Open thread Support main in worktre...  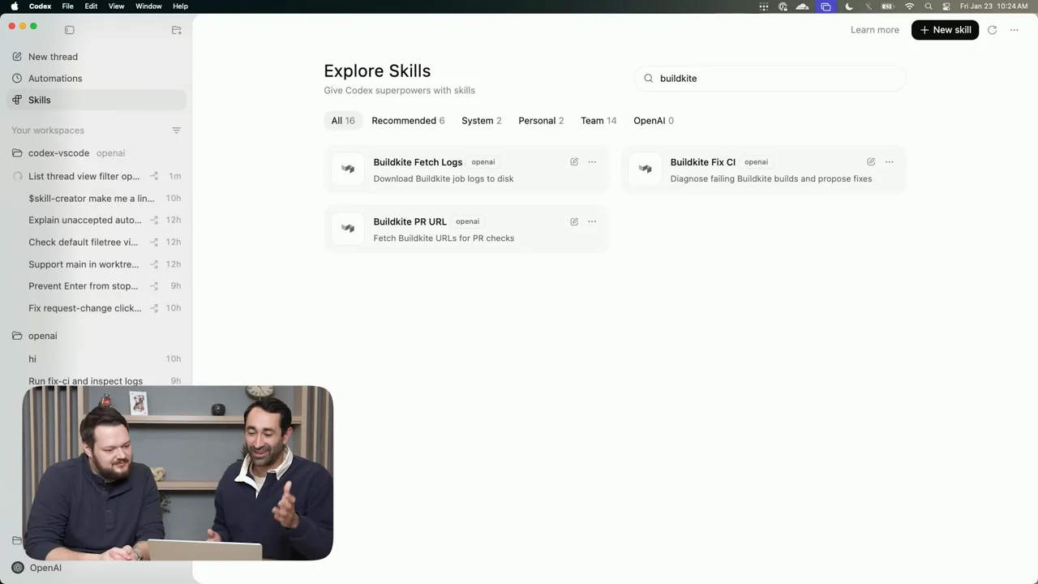coord(96,264)
